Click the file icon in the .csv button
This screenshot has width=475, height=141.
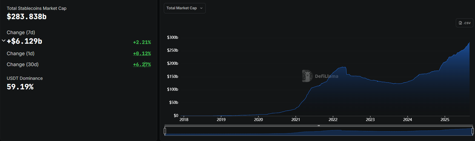tap(460, 23)
